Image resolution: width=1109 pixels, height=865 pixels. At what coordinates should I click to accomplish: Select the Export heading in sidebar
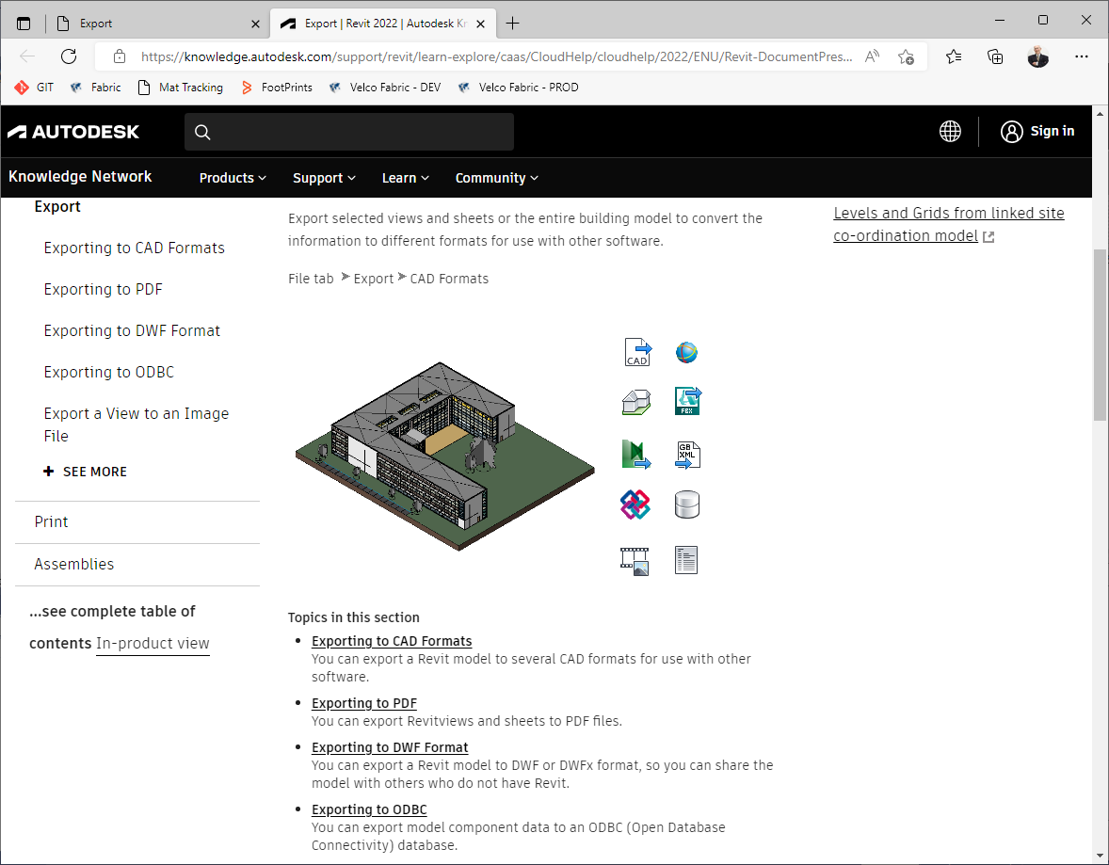(x=57, y=206)
